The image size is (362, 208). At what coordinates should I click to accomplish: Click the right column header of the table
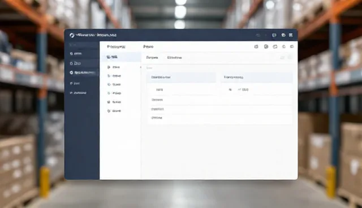[256, 77]
